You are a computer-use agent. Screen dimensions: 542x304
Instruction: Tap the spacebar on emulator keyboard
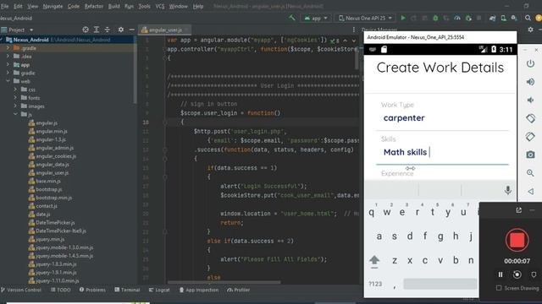[440, 284]
